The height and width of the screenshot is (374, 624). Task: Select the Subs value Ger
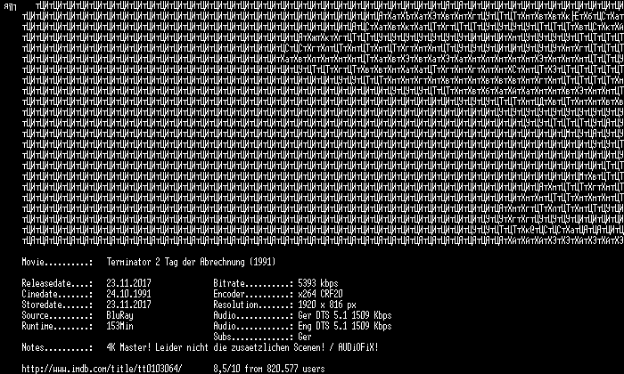pos(305,337)
